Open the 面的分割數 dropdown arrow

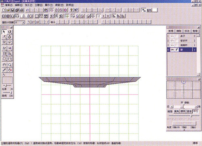pos(23,22)
